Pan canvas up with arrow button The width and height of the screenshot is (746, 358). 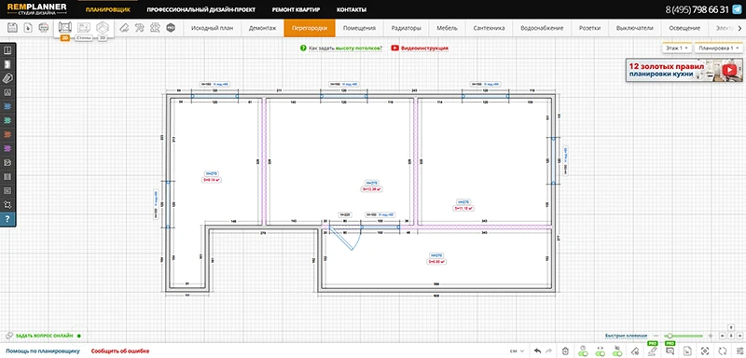[732, 327]
